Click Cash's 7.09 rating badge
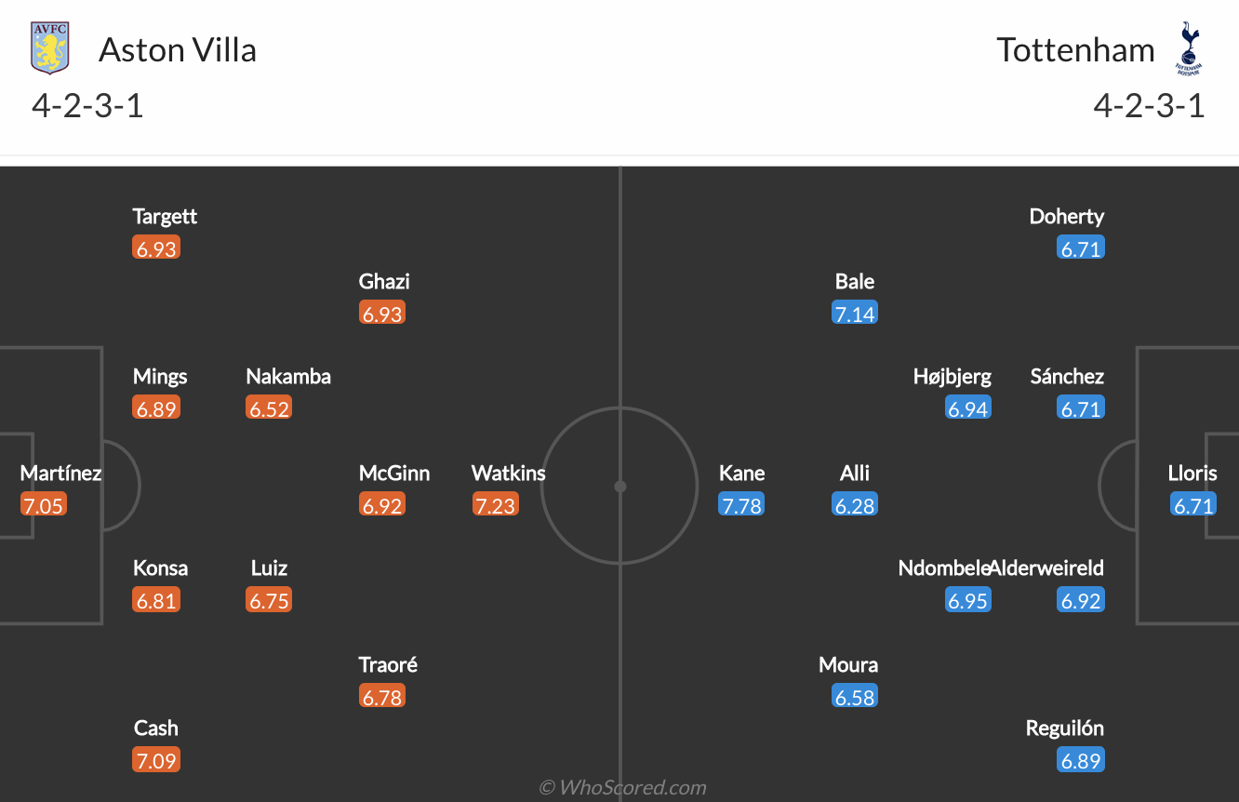Viewport: 1239px width, 802px height. [155, 760]
